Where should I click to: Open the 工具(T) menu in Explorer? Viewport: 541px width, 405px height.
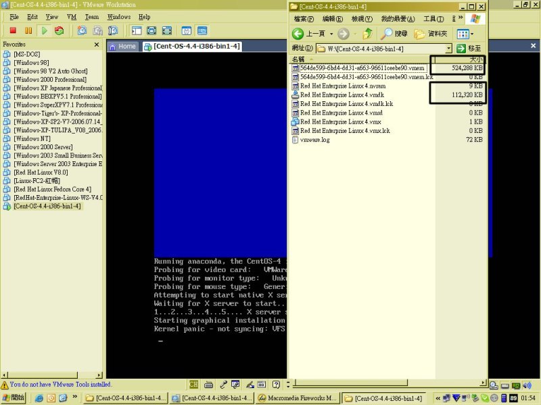point(433,19)
